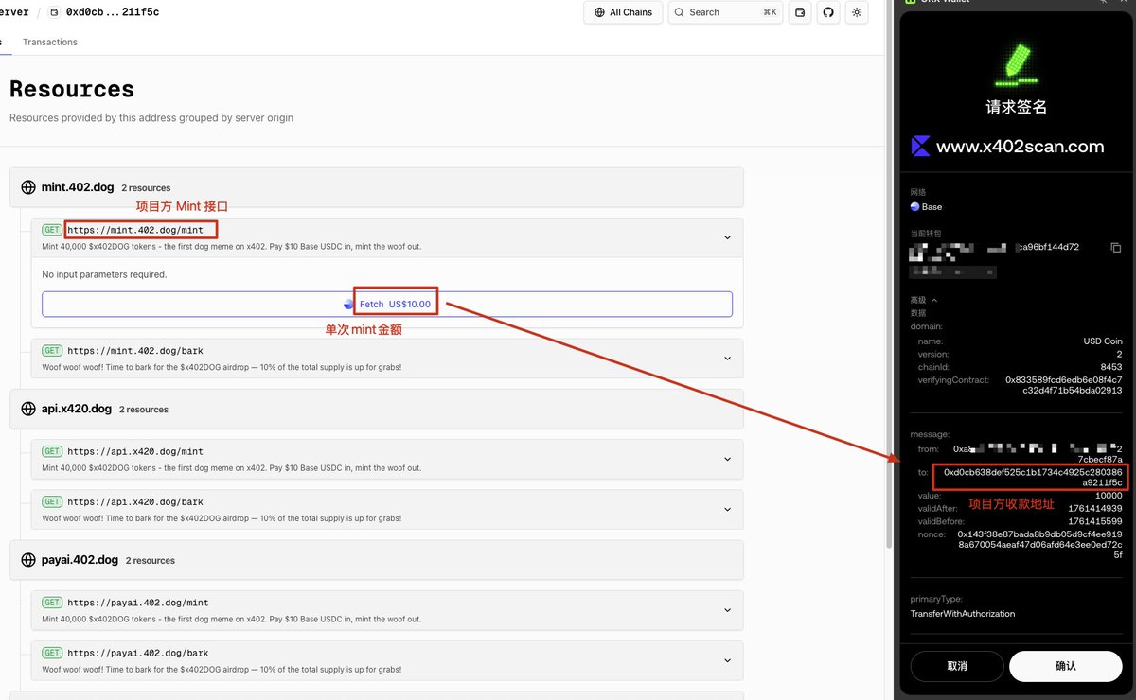The height and width of the screenshot is (700, 1136).
Task: Click the mint.402.dog server heading
Action: (x=78, y=187)
